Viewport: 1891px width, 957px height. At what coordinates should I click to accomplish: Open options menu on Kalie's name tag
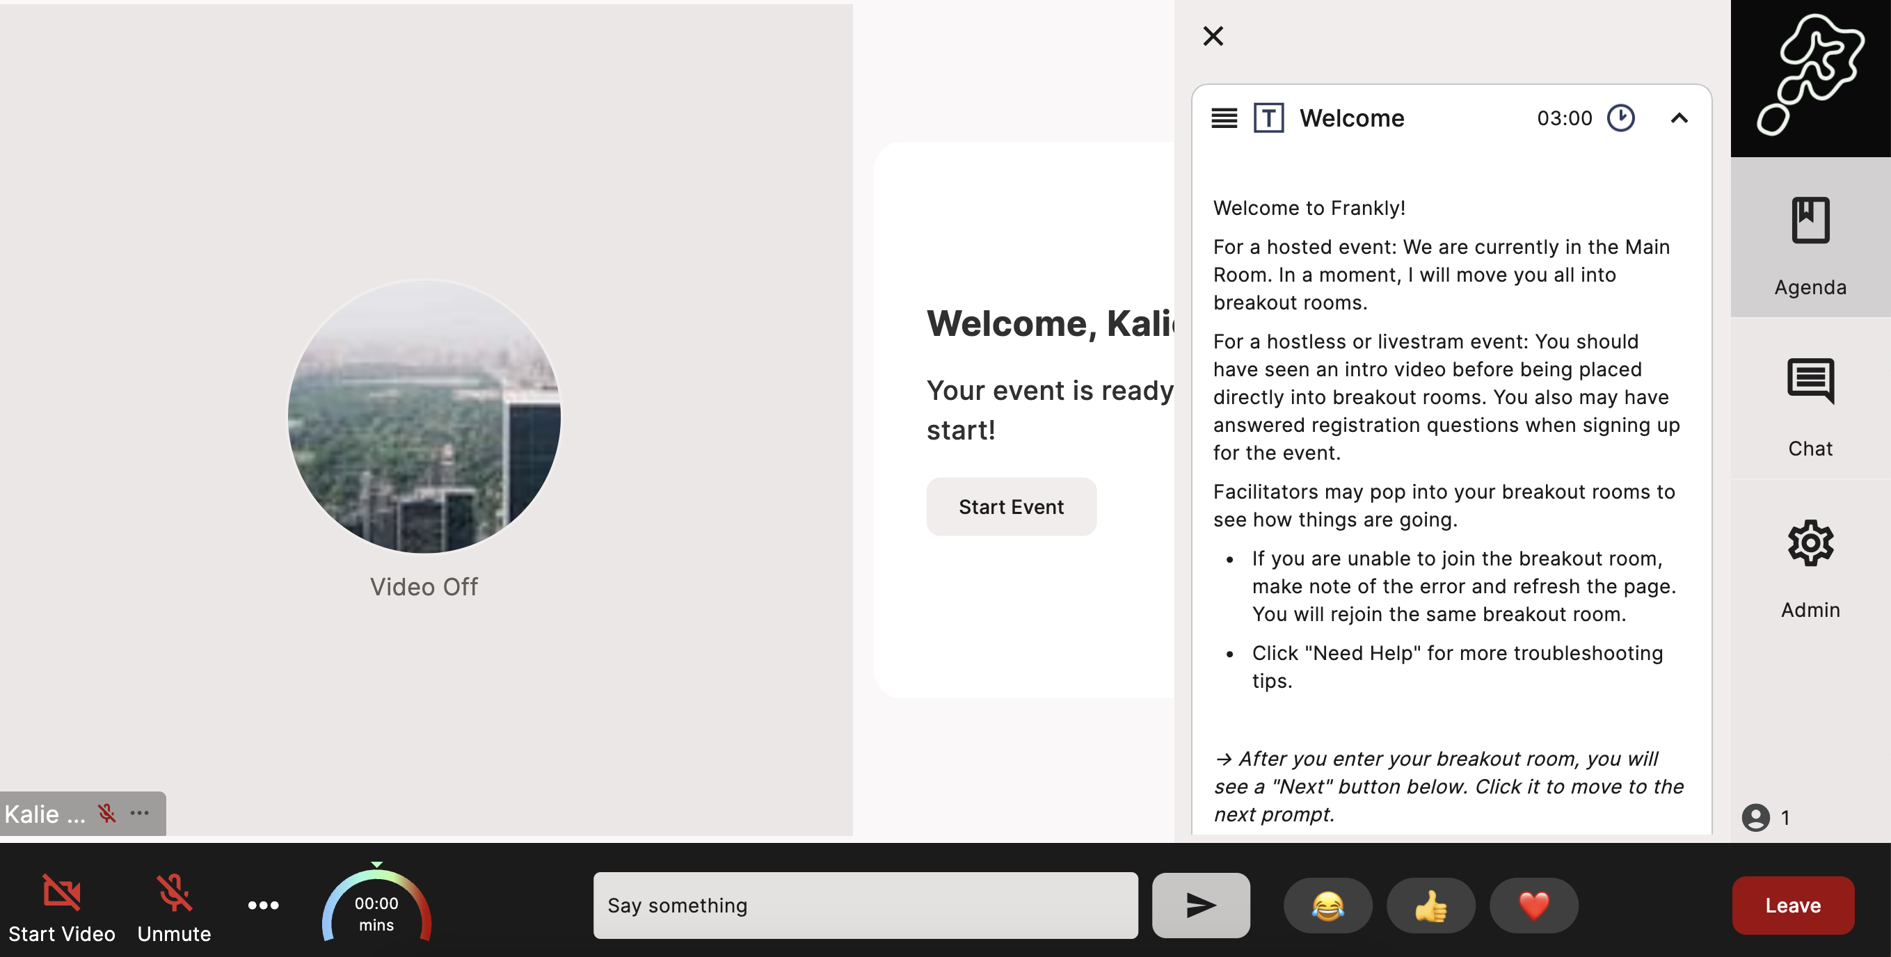click(139, 813)
